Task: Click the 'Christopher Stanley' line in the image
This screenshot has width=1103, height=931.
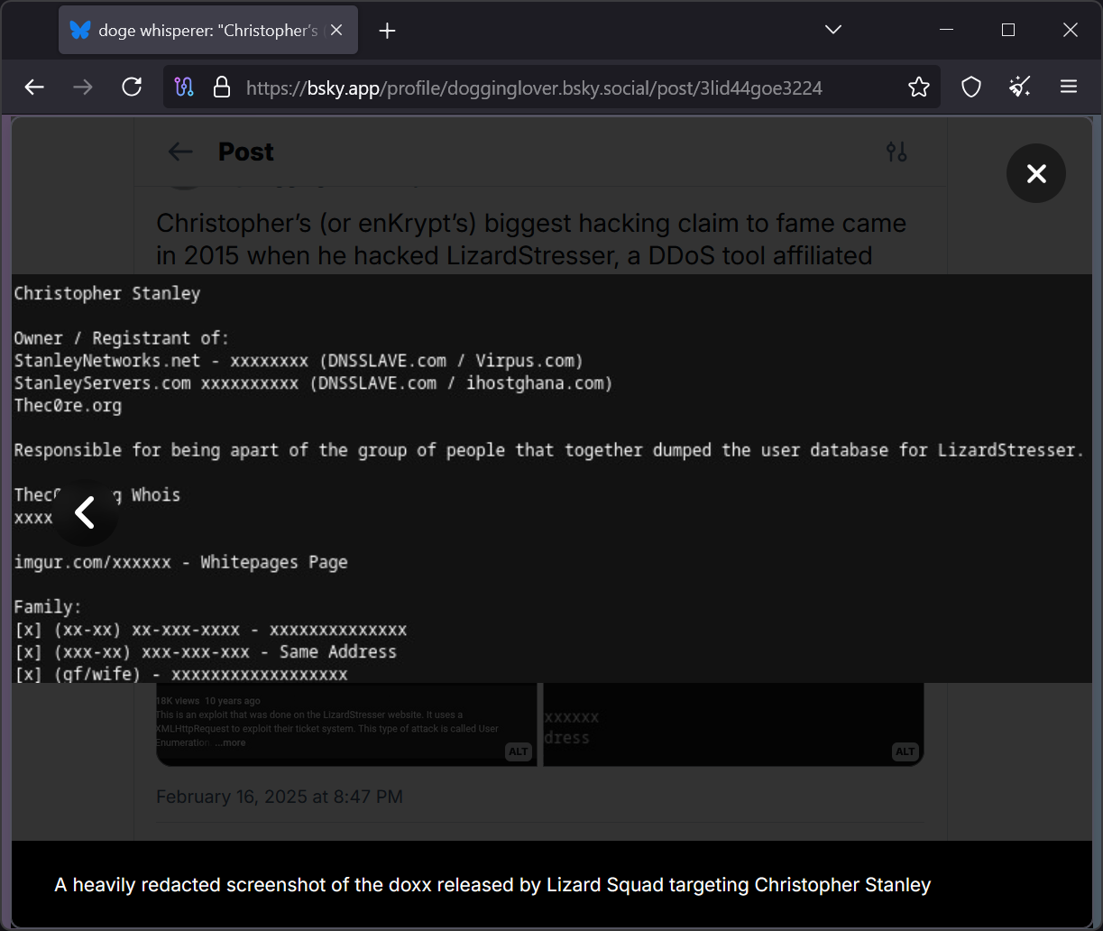Action: [107, 293]
